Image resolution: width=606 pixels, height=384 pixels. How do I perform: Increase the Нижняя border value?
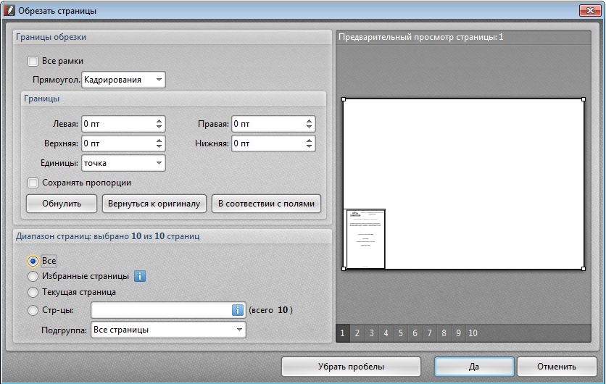pyautogui.click(x=309, y=141)
